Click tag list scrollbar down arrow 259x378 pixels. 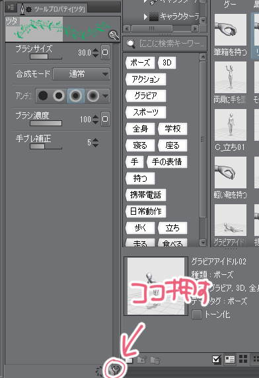pos(203,243)
